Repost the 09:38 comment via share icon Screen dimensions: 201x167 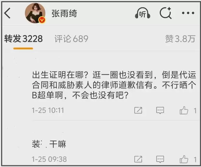[138, 159]
